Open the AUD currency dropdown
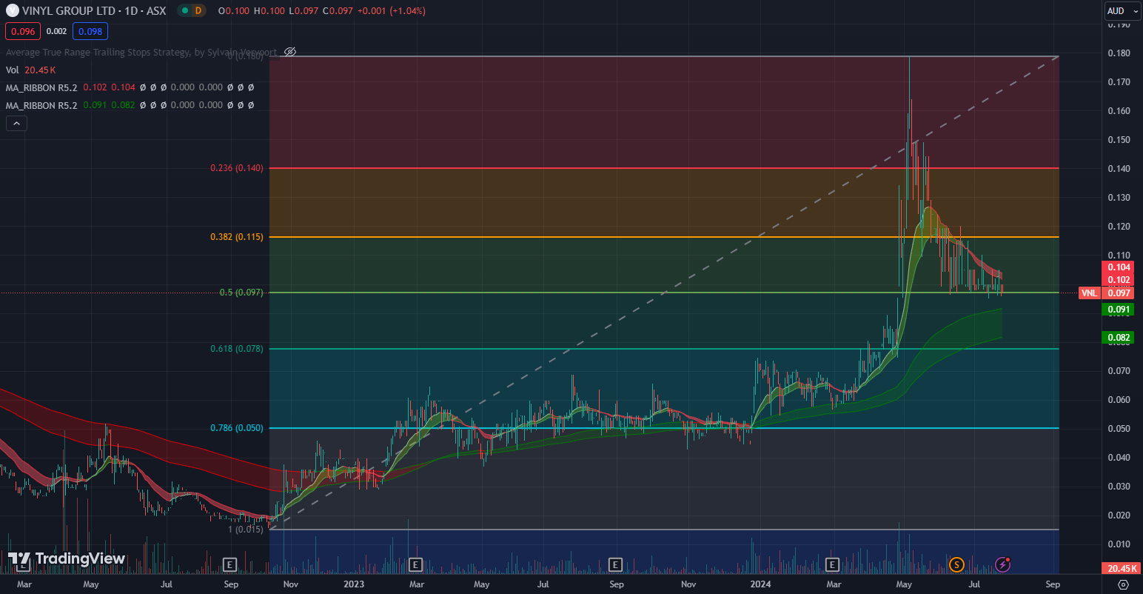The width and height of the screenshot is (1143, 594). (x=1122, y=11)
